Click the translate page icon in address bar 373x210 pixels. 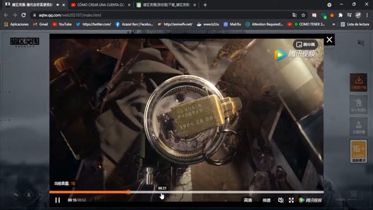point(294,15)
